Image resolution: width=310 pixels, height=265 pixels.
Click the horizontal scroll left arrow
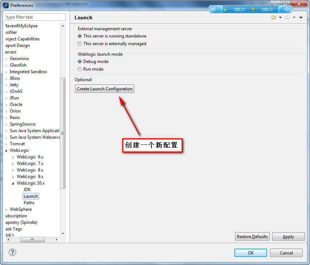(x=8, y=240)
